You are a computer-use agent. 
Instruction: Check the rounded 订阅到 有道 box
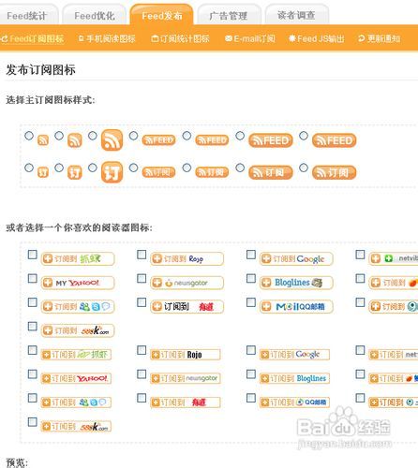coord(142,302)
